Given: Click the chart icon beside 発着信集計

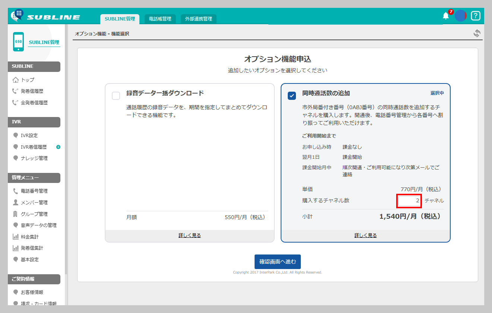Looking at the screenshot, I should 15,248.
